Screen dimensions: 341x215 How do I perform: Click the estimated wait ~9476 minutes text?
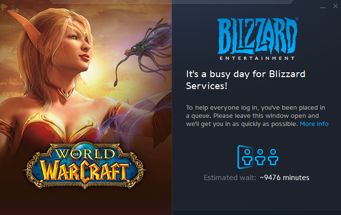coord(285,178)
